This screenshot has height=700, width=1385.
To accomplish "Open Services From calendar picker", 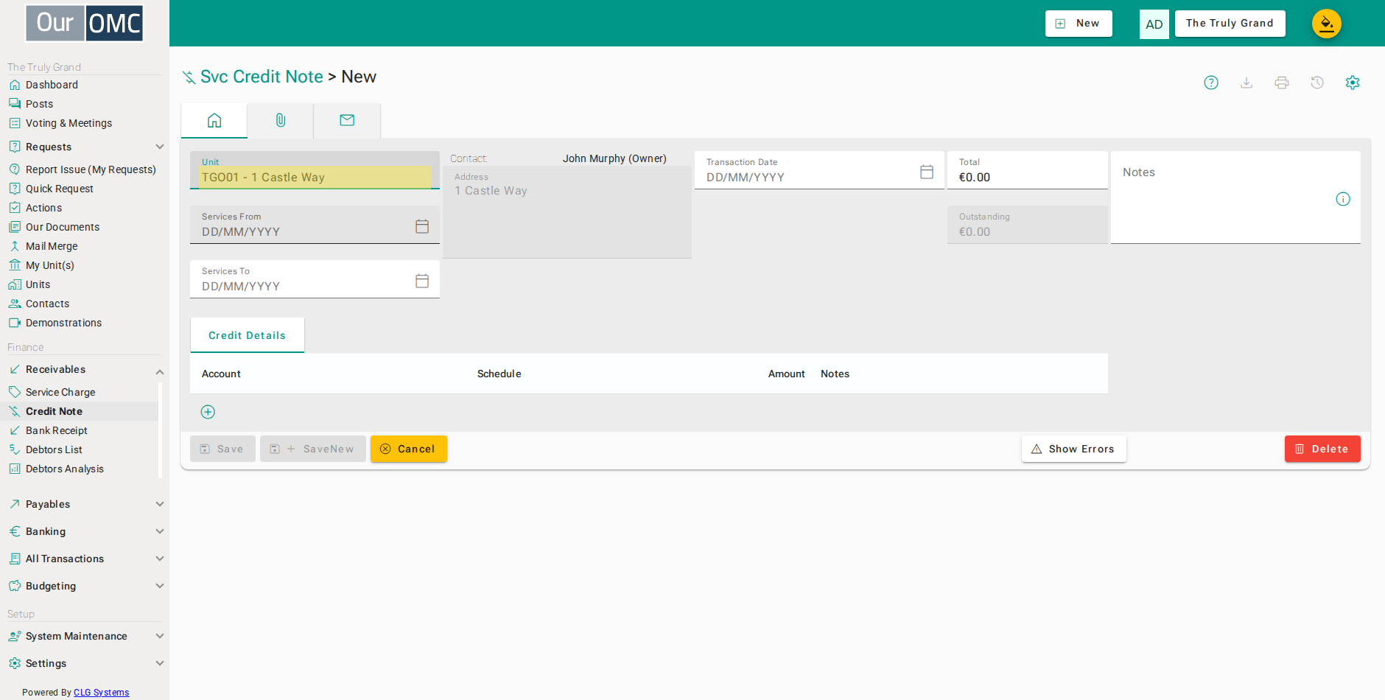I will coord(422,226).
